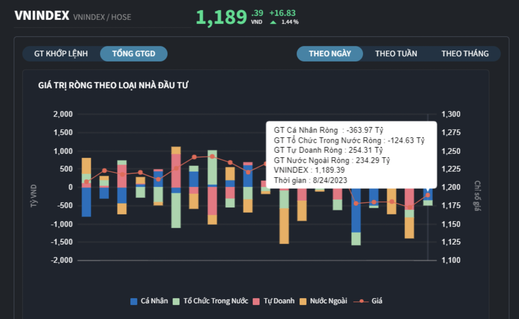
Task: Switch the view to THEO TUẦN
Action: [x=396, y=54]
